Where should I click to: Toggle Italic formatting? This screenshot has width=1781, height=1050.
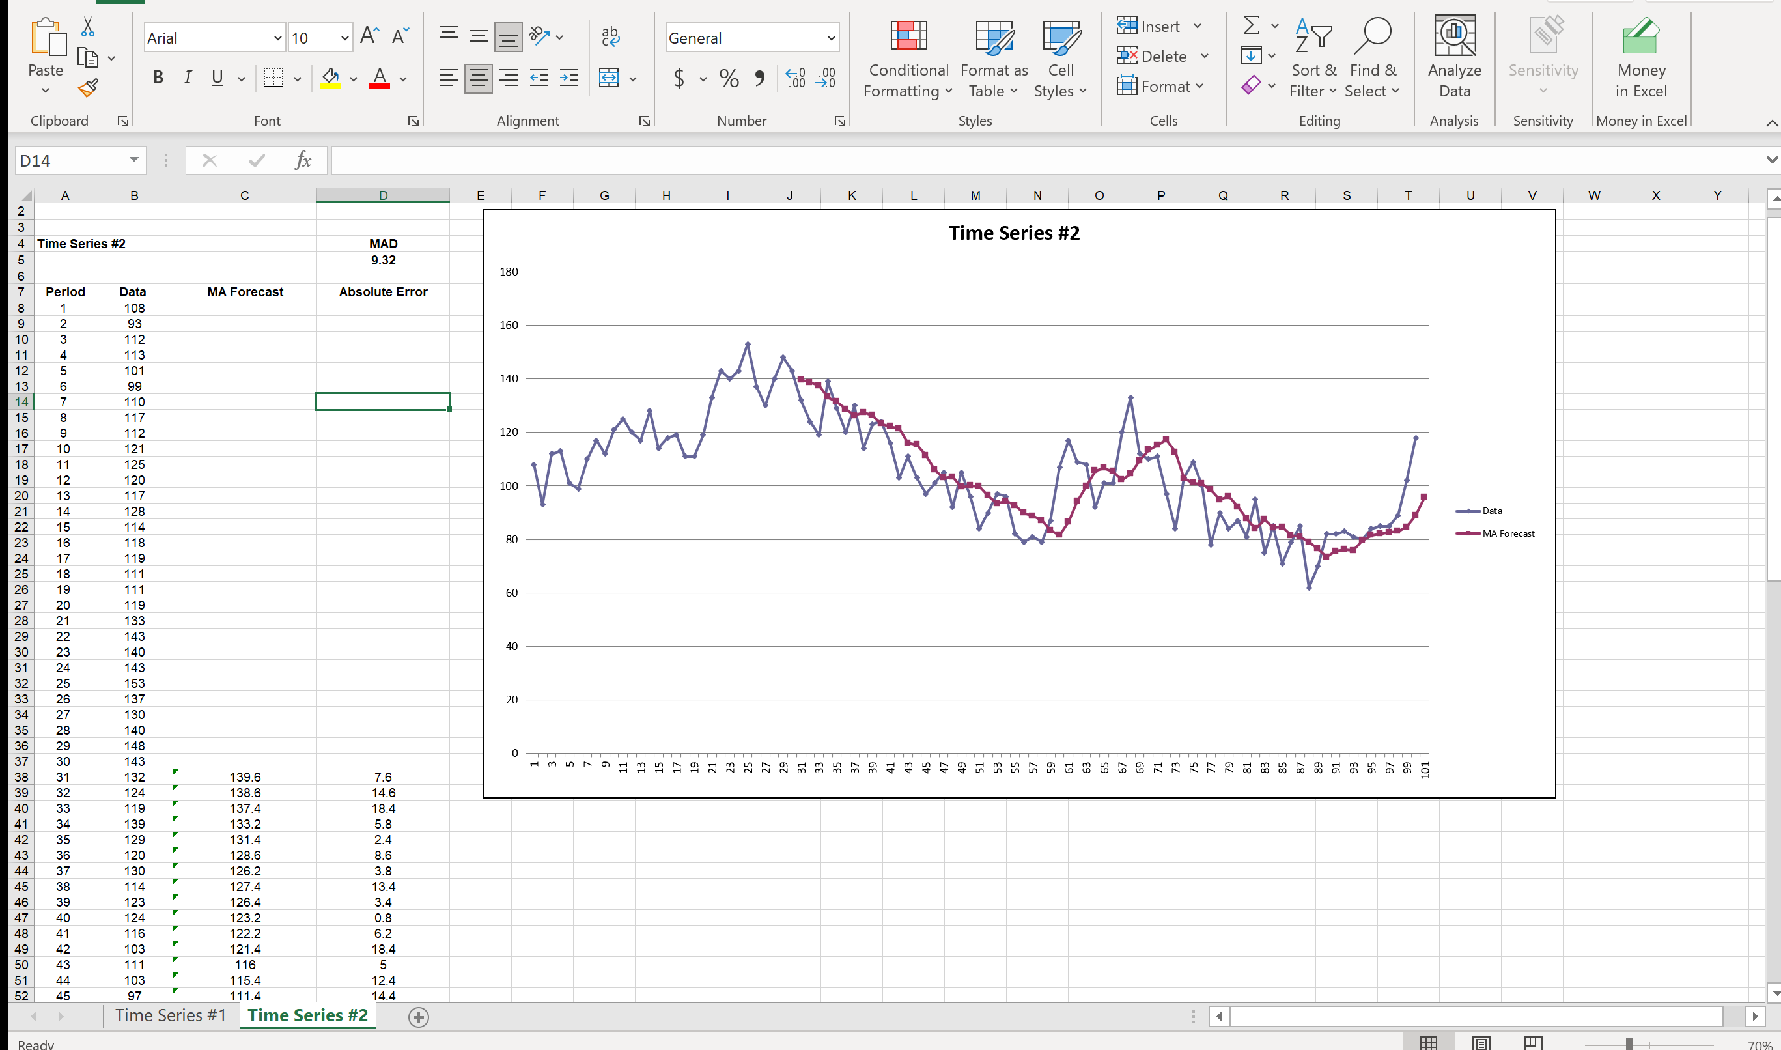188,78
